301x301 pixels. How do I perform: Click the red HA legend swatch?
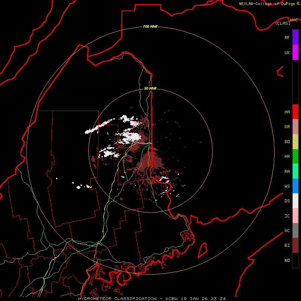[x=295, y=112]
